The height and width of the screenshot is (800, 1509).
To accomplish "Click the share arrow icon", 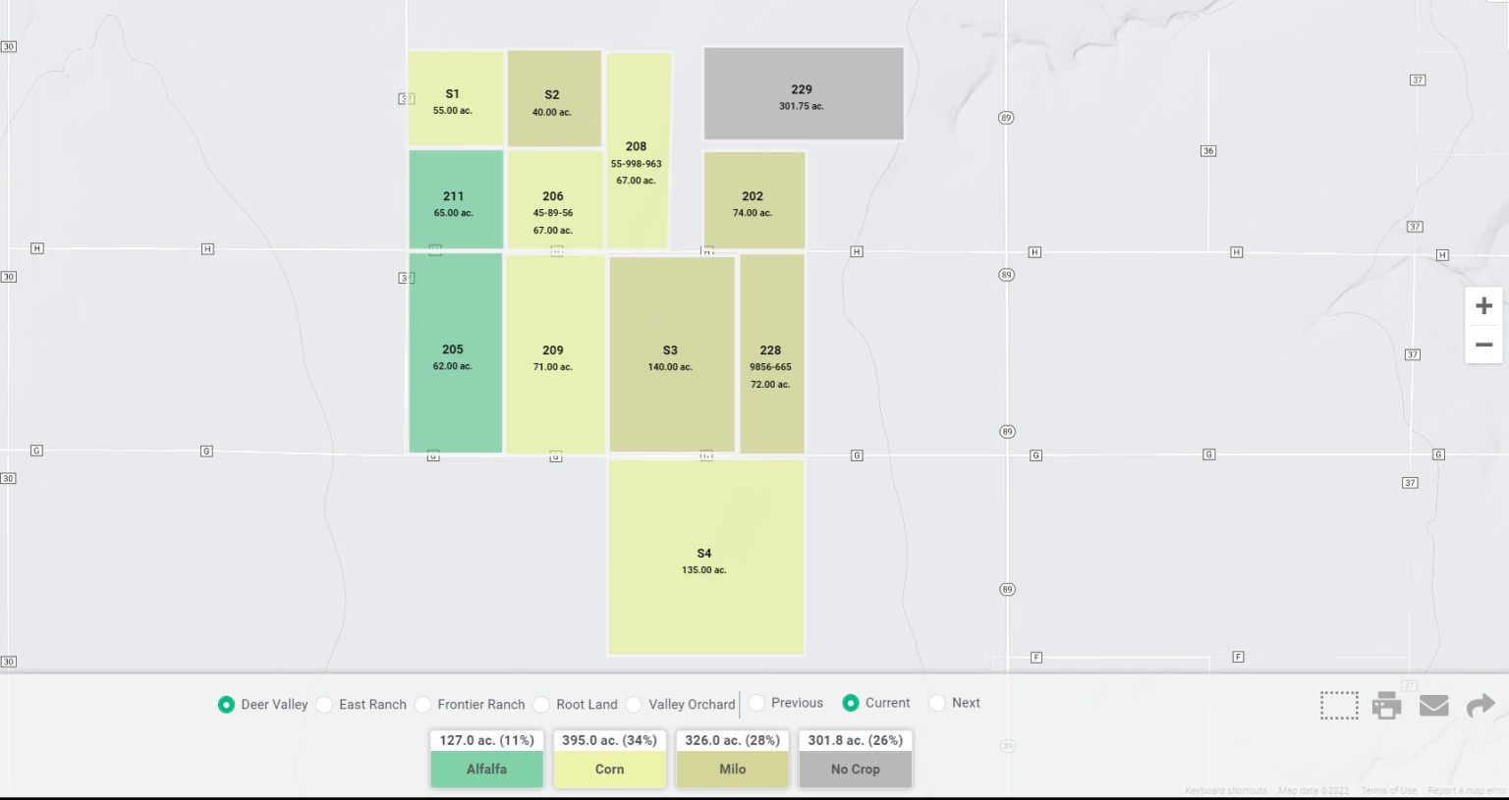I will tap(1480, 705).
